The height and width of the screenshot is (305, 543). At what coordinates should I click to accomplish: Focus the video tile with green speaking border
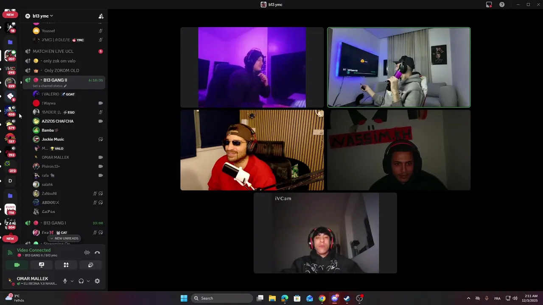click(399, 67)
